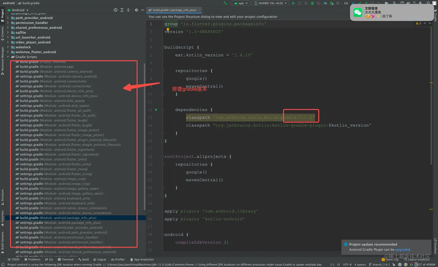This screenshot has height=267, width=438.
Task: Click the 4 spaces indent widget
Action: click(360, 264)
